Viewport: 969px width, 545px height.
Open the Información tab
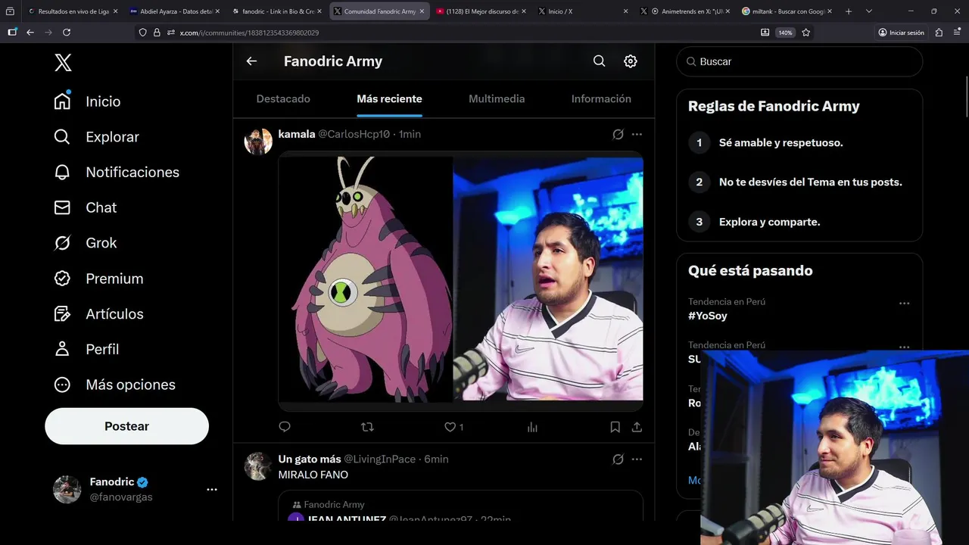tap(601, 99)
